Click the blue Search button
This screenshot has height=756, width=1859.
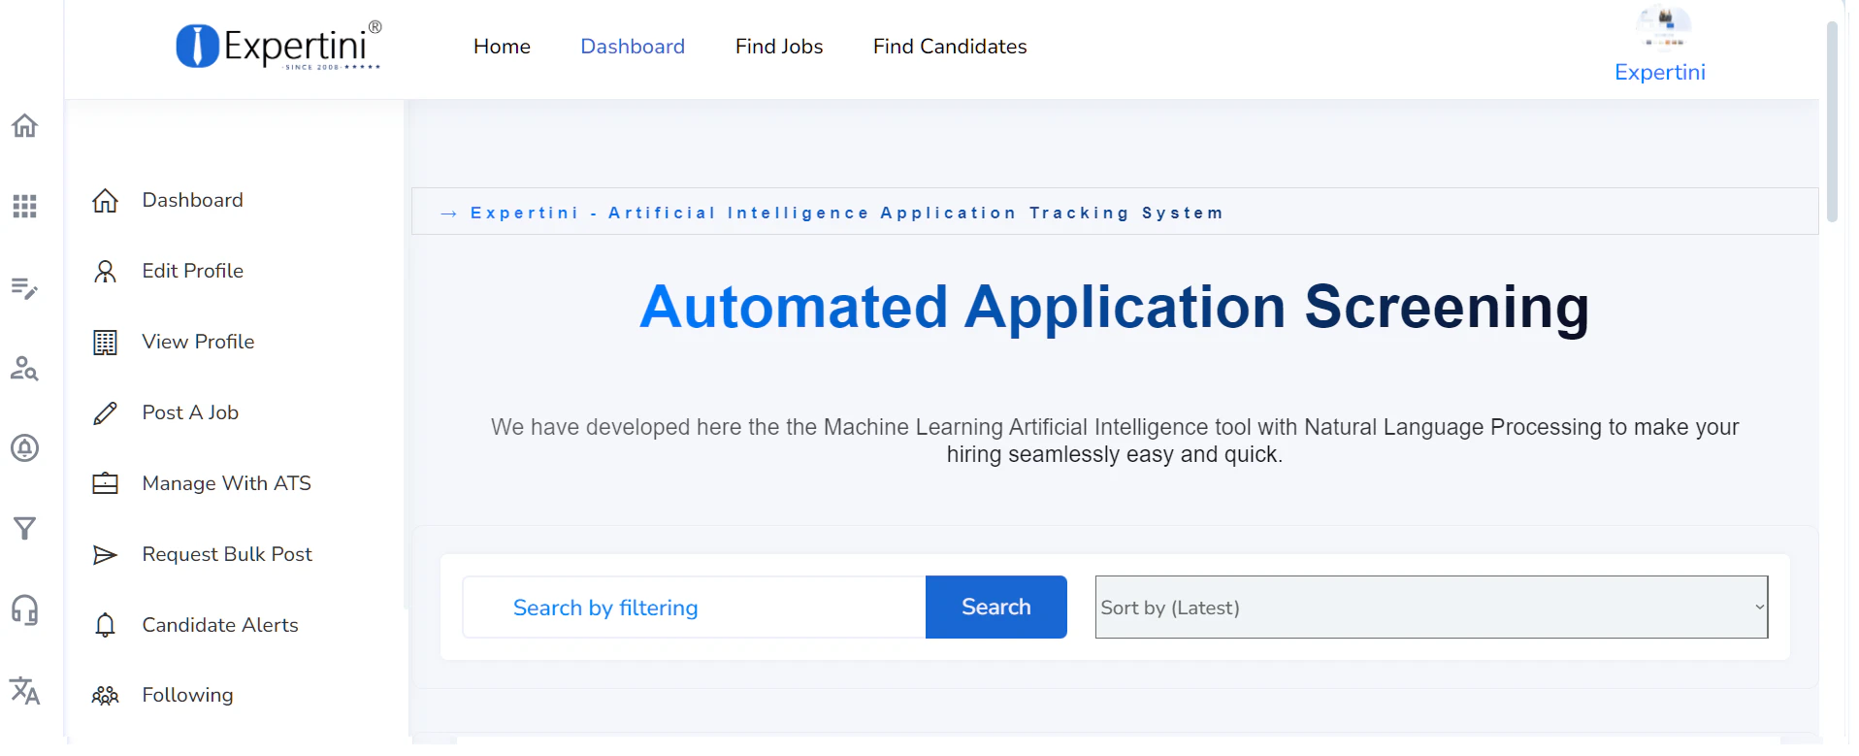pos(996,608)
